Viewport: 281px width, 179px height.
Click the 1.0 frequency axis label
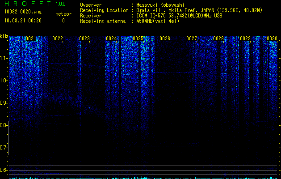pos(3,81)
